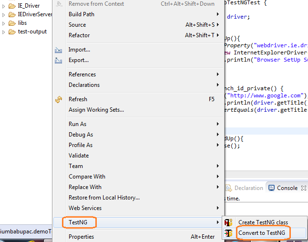Click the test-output folder icon

12,32
